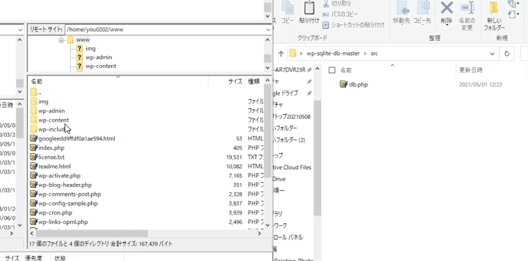Image resolution: width=528 pixels, height=261 pixels.
Task: Select the img folder icon in the remote file list
Action: click(34, 102)
